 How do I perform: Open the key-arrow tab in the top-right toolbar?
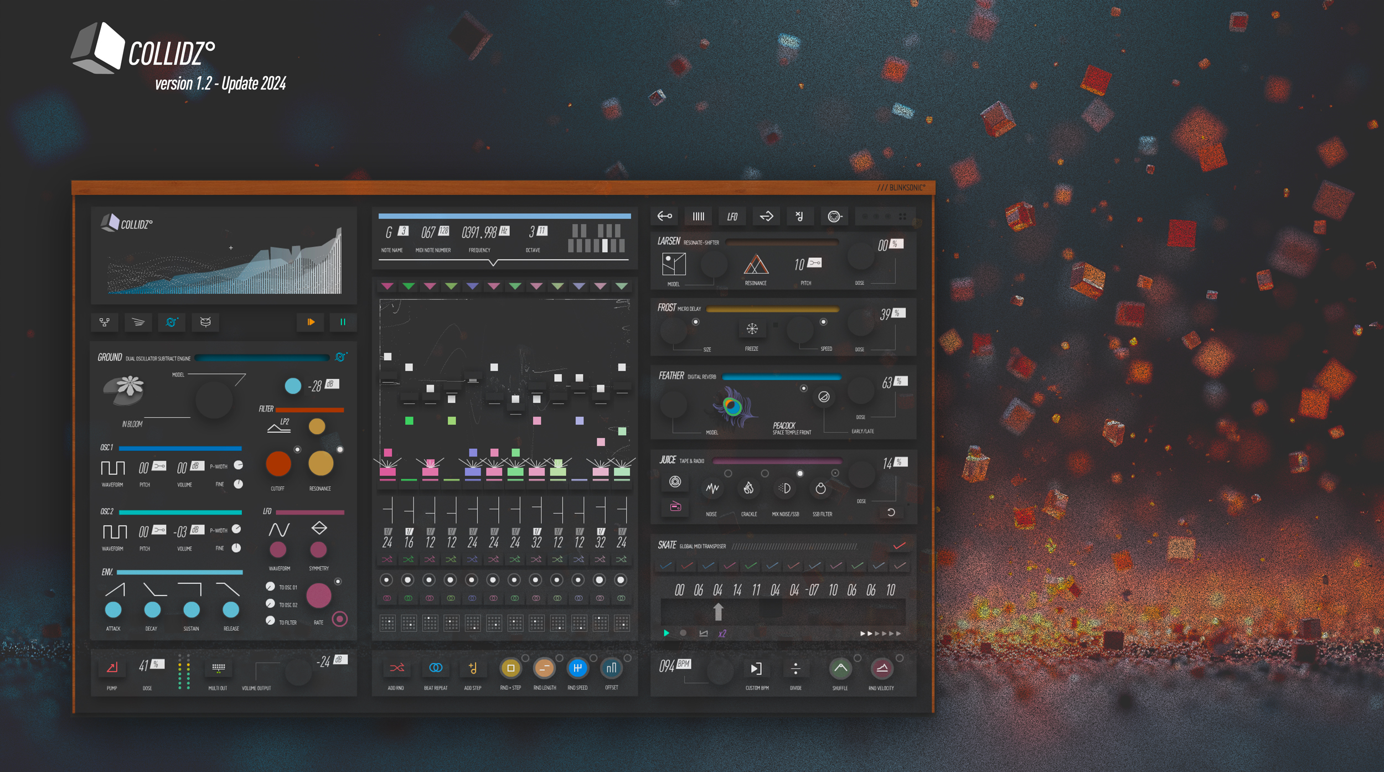coord(665,216)
